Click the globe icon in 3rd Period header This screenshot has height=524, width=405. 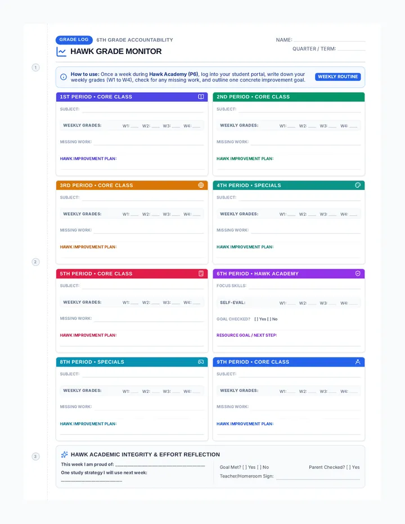tap(201, 185)
